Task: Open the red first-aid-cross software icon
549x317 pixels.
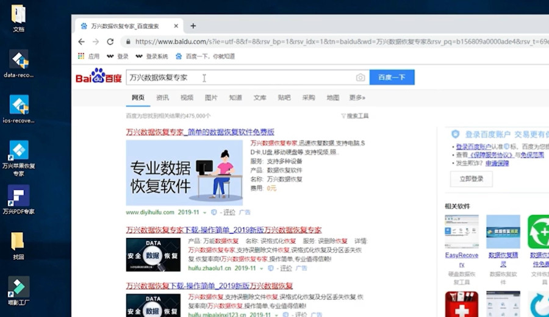Action: (x=462, y=304)
